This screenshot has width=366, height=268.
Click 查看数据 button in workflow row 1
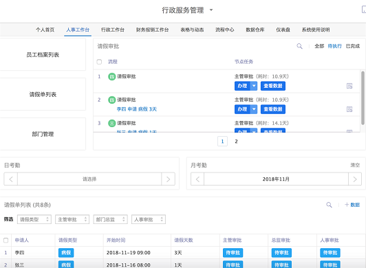[x=273, y=86]
